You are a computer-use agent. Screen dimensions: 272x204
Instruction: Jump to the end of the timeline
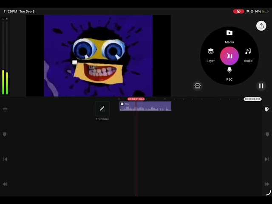point(267,159)
